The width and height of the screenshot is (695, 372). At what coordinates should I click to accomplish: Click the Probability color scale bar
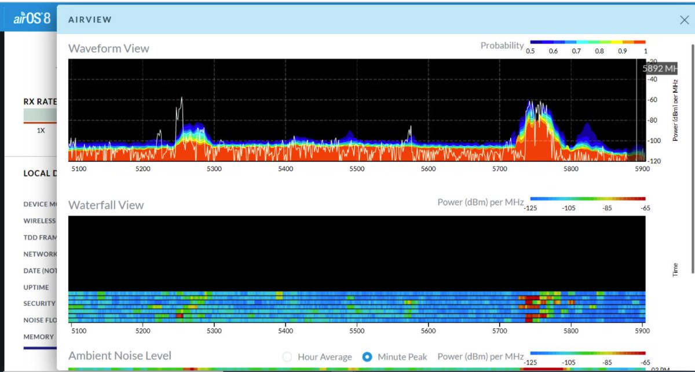pyautogui.click(x=587, y=42)
